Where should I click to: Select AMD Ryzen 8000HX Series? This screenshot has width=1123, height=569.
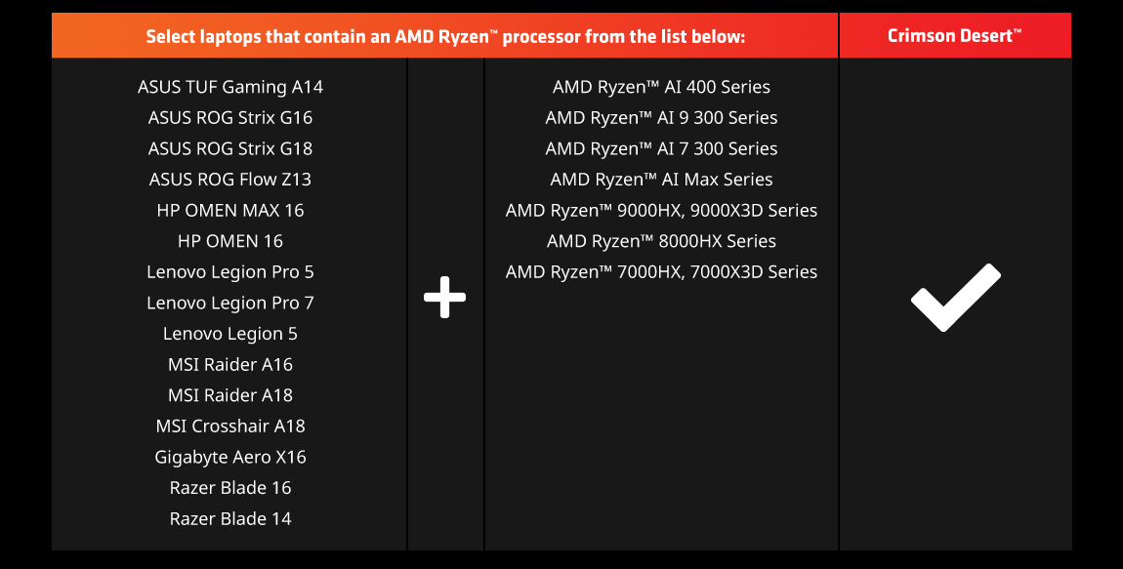[x=661, y=241]
